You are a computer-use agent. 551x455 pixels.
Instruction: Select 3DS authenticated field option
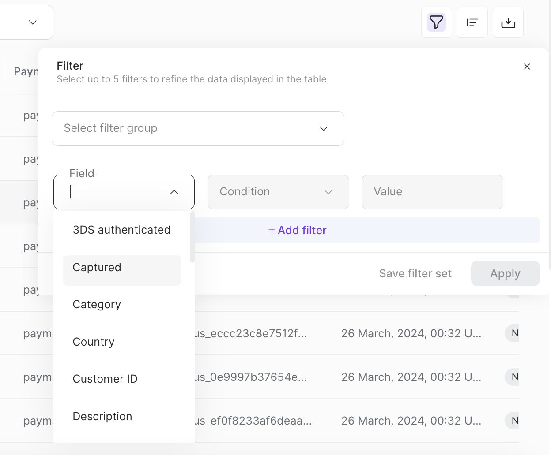click(x=122, y=230)
